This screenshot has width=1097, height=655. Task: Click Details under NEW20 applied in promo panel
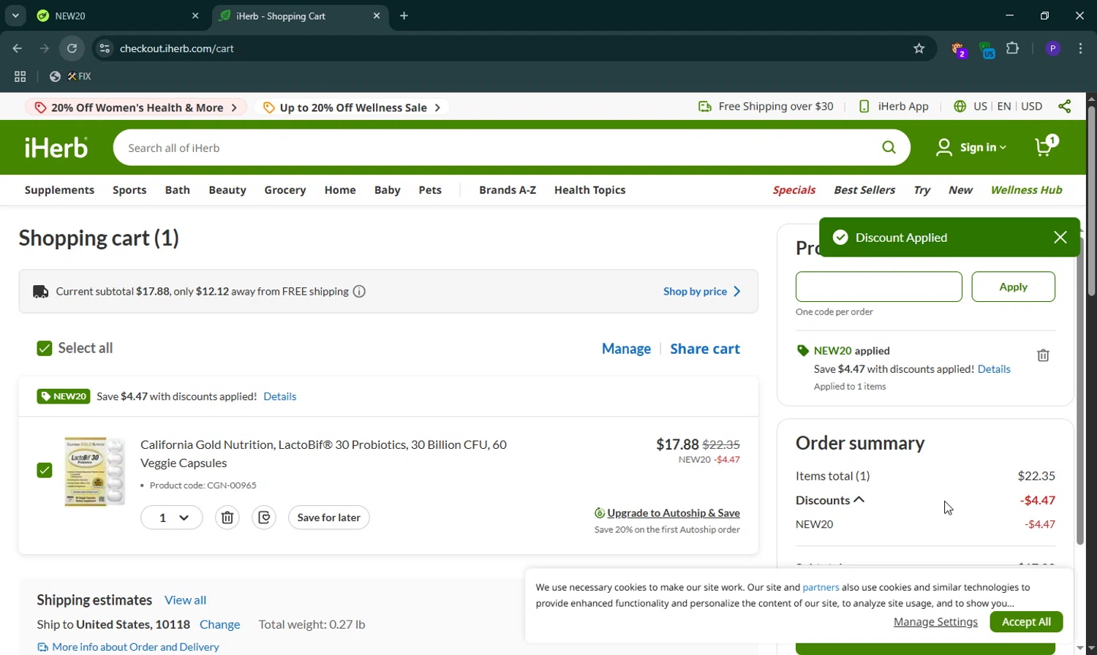pyautogui.click(x=994, y=369)
